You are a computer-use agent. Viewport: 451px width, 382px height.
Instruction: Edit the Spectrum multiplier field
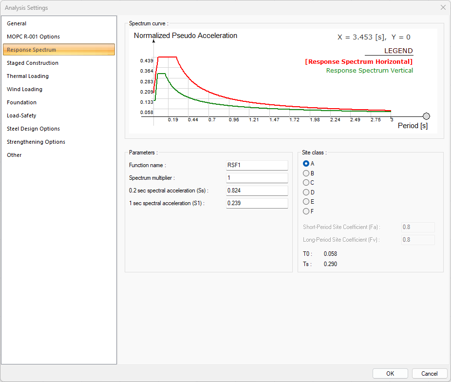[257, 178]
